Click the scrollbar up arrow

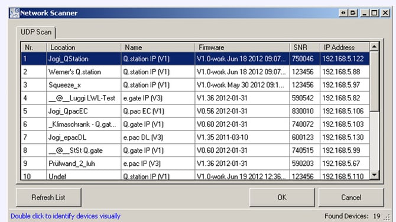374,47
